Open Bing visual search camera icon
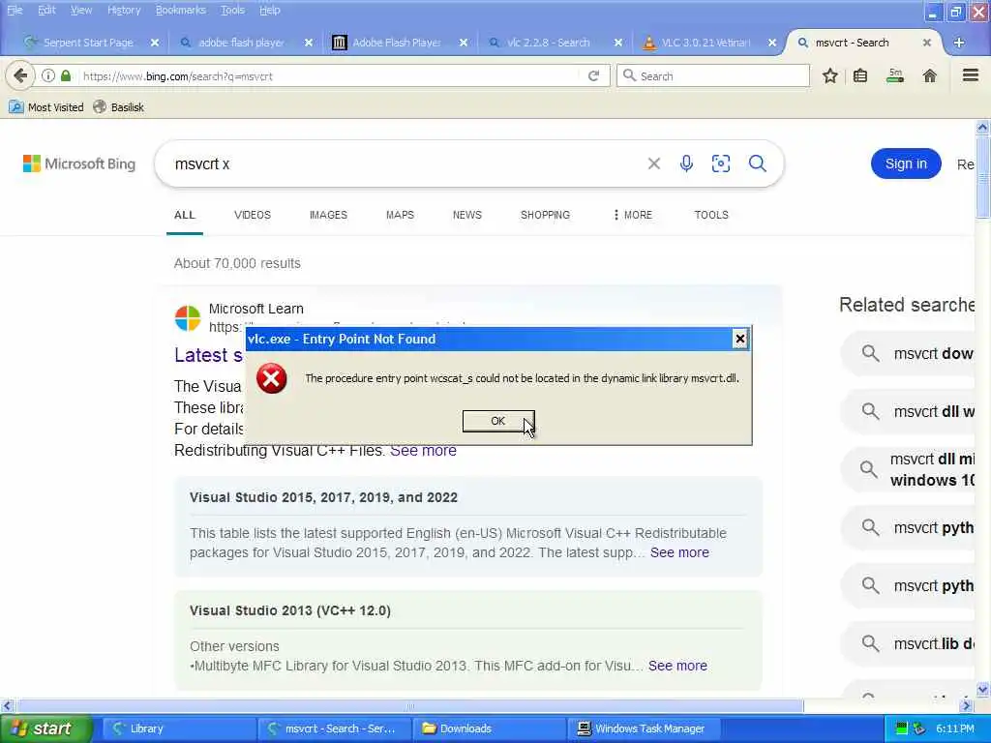 click(x=721, y=163)
